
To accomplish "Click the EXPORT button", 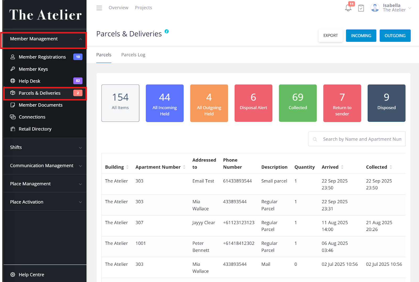I will [330, 36].
